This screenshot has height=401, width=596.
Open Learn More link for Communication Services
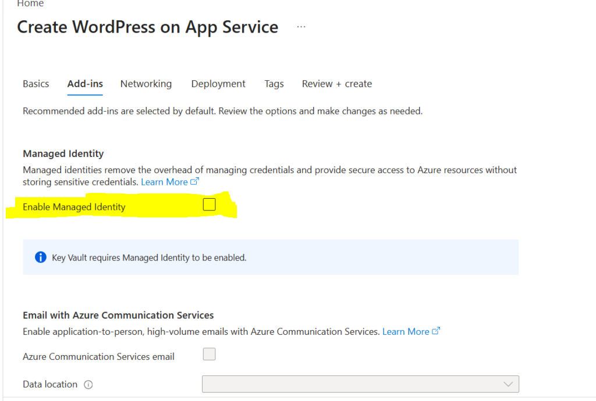(411, 332)
